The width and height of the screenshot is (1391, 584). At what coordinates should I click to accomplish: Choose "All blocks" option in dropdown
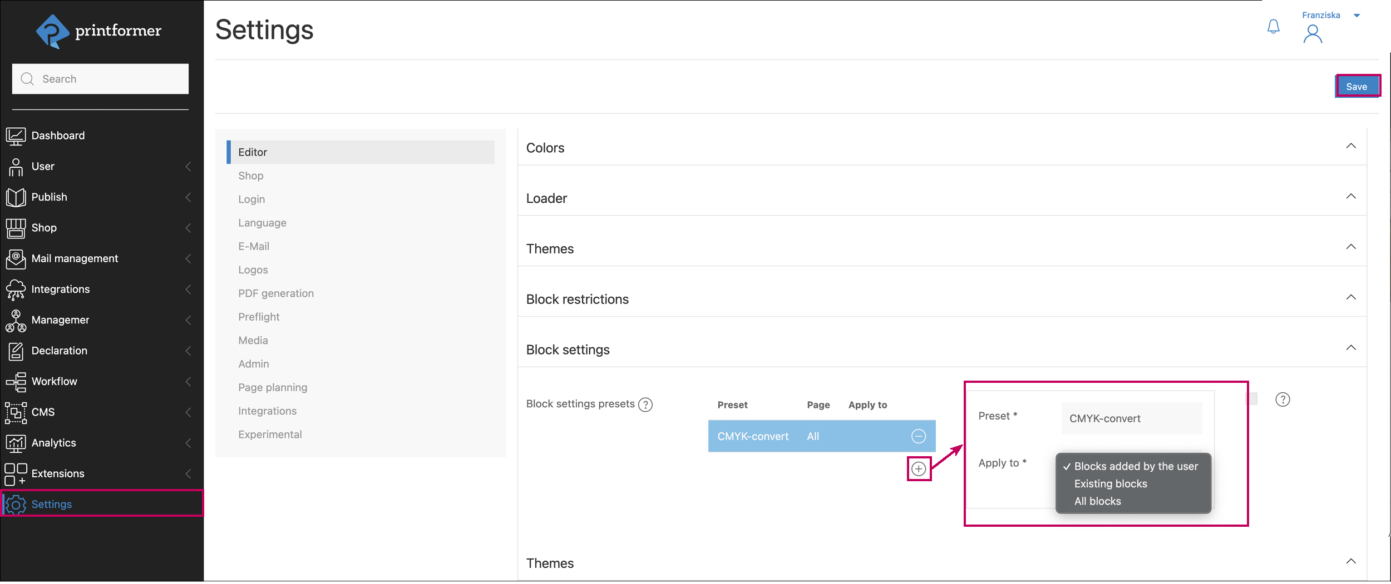point(1097,502)
